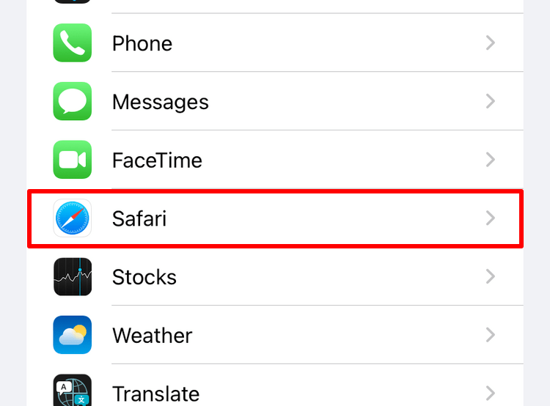Click the chevron on the Safari row
Screen dimensions: 550x406
[491, 218]
